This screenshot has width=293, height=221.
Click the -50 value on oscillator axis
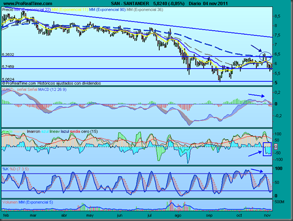(x=277, y=153)
